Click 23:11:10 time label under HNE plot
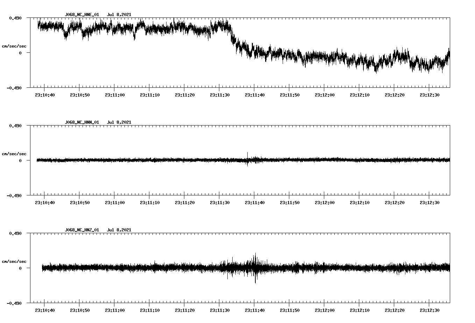The image size is (475, 323). click(x=150, y=95)
